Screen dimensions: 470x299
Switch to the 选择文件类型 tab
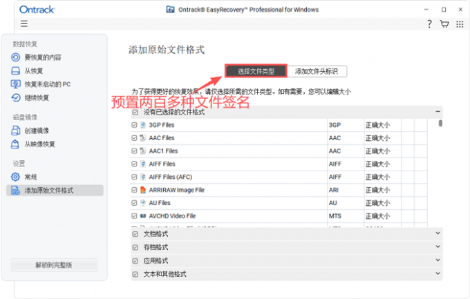(256, 71)
